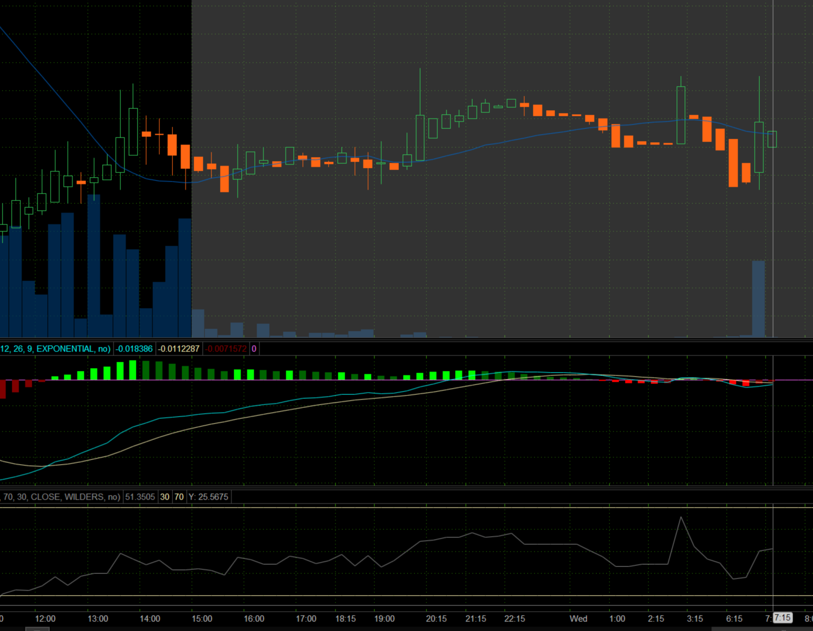The width and height of the screenshot is (813, 631).
Task: Click the 3:15 label on the time axis
Action: point(695,618)
